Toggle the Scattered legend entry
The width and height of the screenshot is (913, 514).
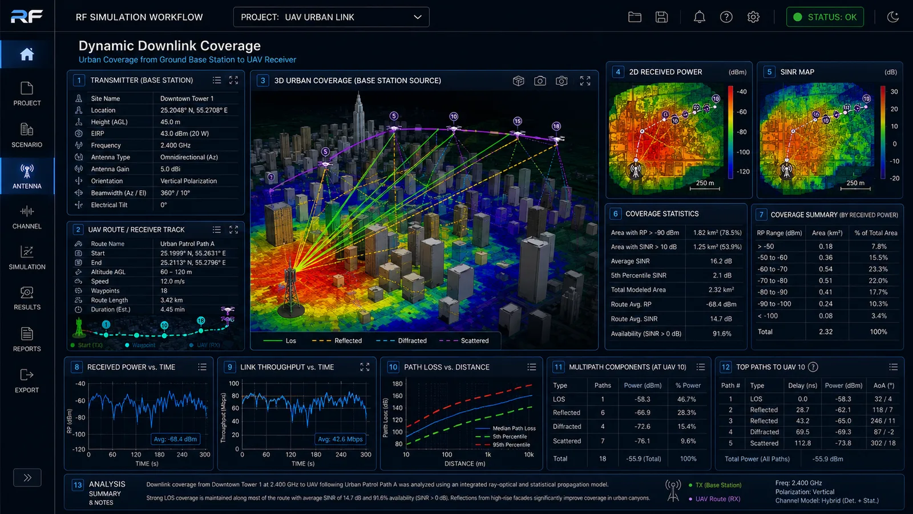tap(464, 341)
